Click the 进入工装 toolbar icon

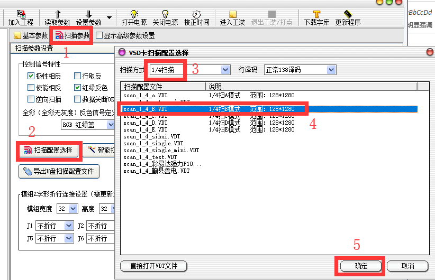[x=232, y=14]
